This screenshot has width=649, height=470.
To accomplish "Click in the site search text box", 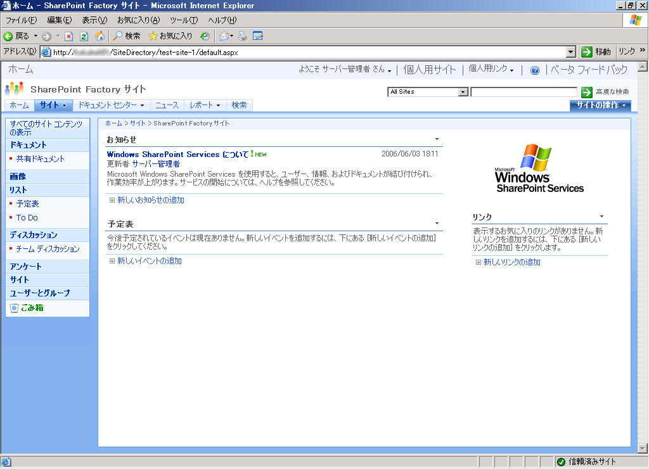I will tap(523, 92).
